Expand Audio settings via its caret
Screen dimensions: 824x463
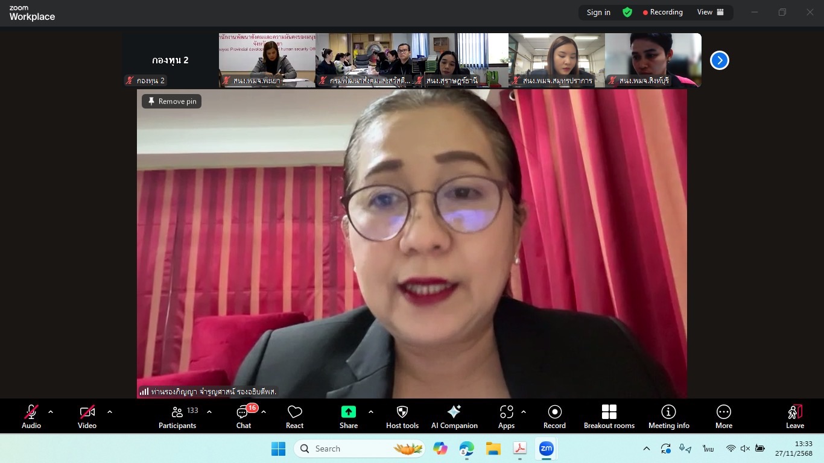point(50,412)
